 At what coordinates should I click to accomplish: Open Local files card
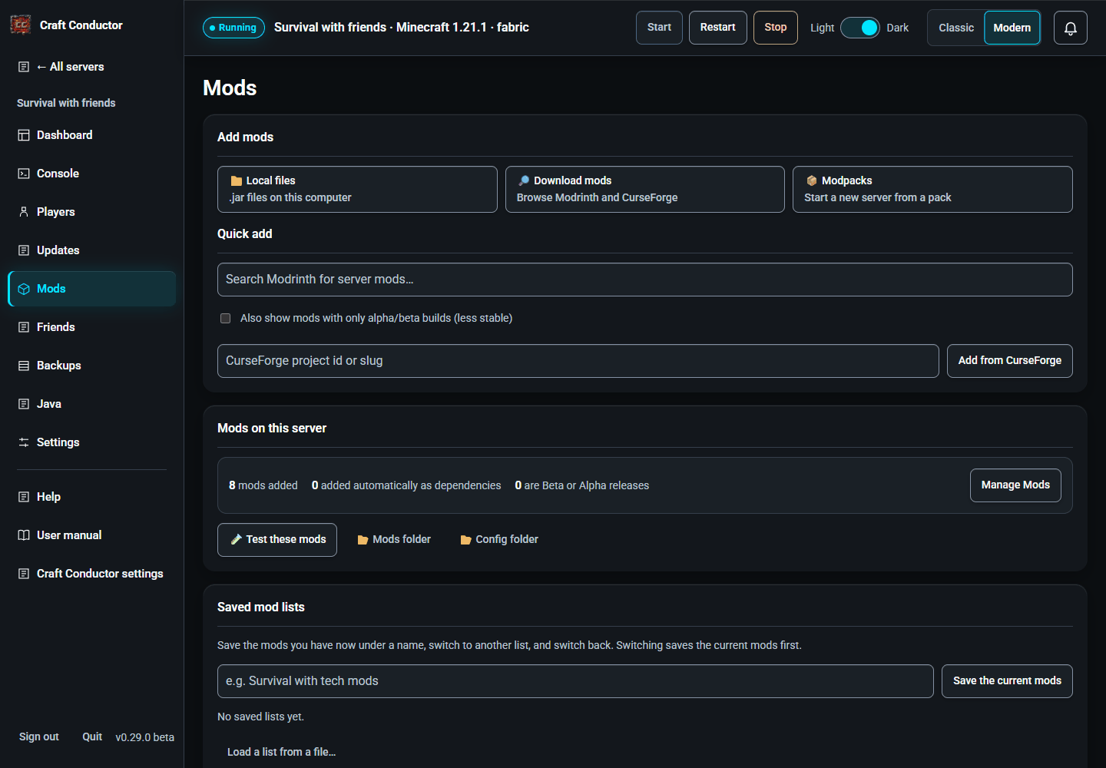click(x=357, y=189)
